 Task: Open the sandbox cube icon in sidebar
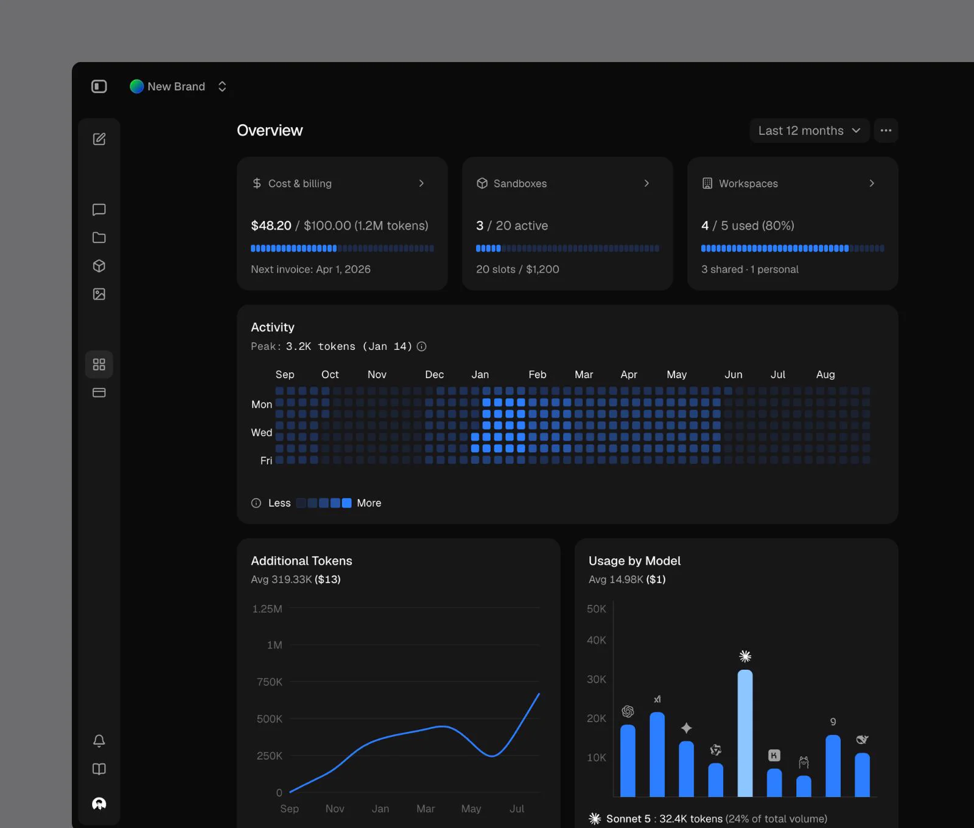pyautogui.click(x=99, y=266)
